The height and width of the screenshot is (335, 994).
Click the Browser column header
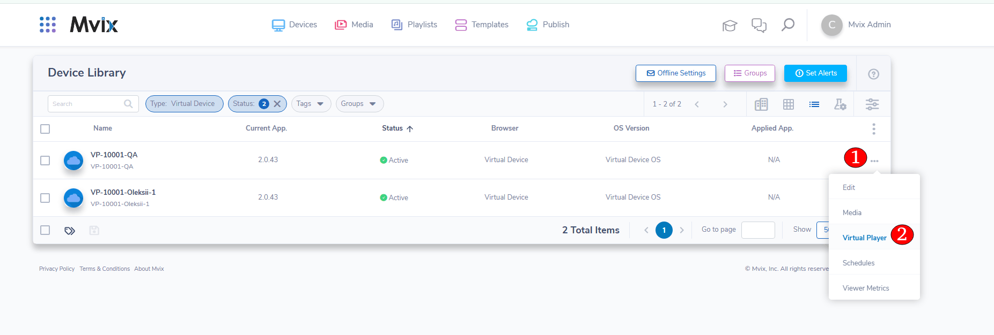pos(505,128)
